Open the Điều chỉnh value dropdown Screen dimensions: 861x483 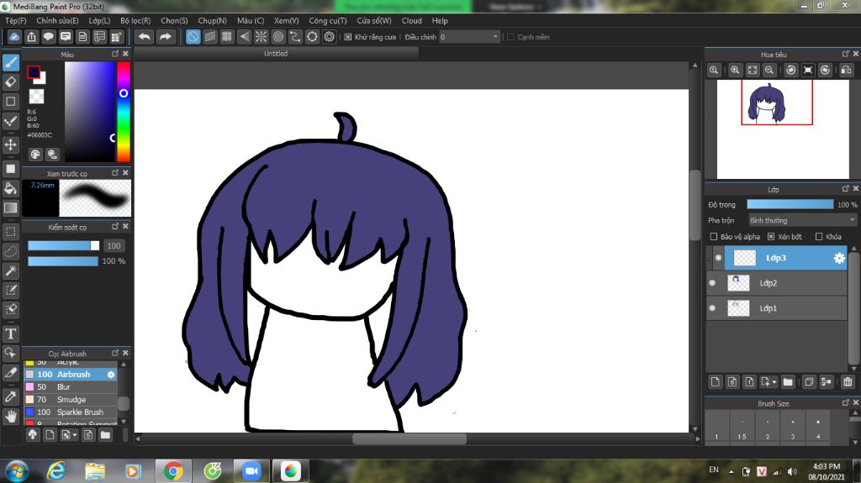[469, 37]
